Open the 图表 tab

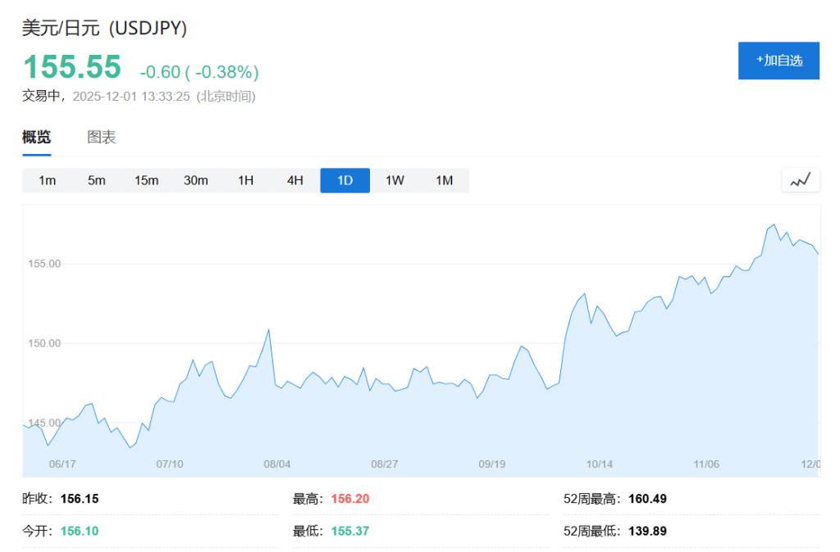coord(102,137)
